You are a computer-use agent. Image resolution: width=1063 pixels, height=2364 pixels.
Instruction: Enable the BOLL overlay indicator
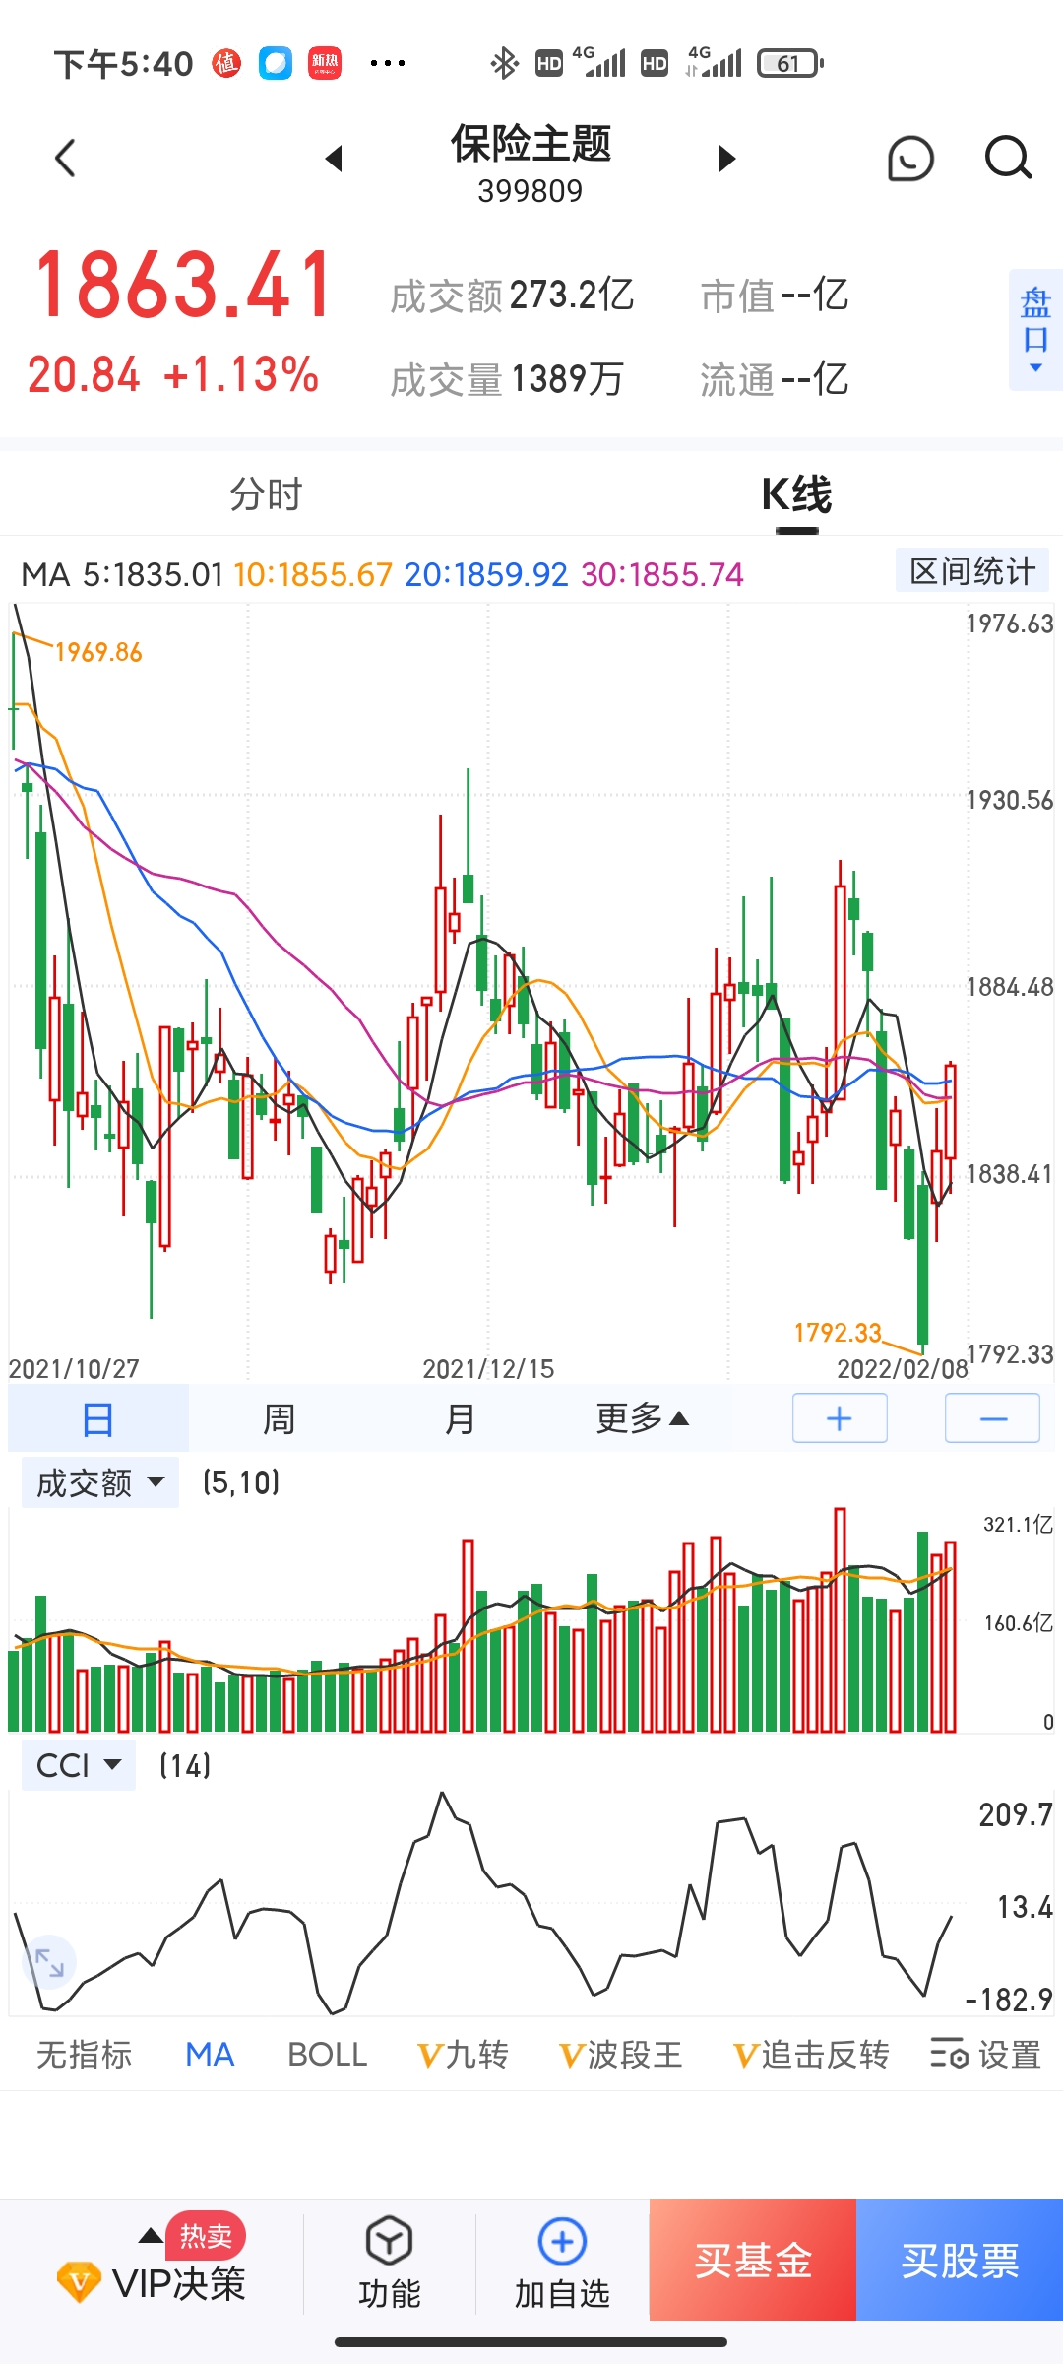tap(327, 2055)
